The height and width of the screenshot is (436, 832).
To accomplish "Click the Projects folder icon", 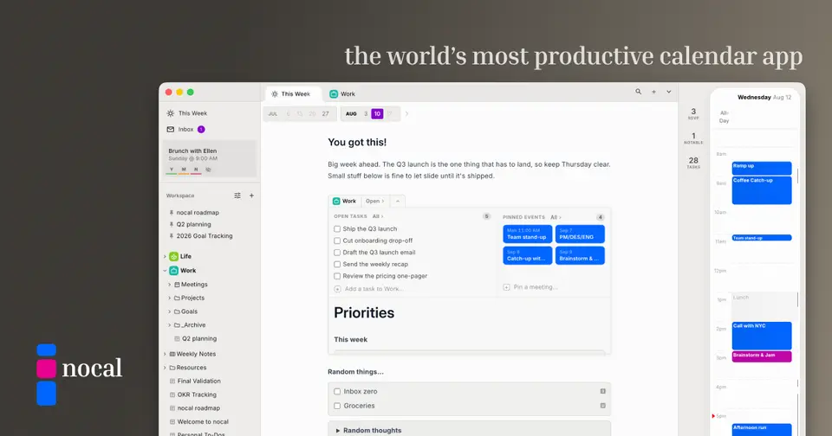I will click(x=177, y=298).
